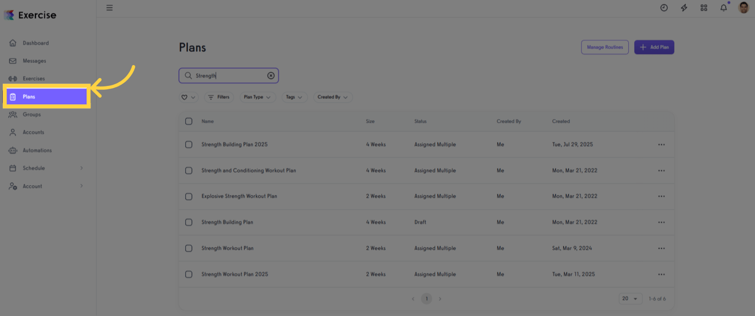Open the Filters button
Viewport: 755px width, 316px height.
coord(218,97)
